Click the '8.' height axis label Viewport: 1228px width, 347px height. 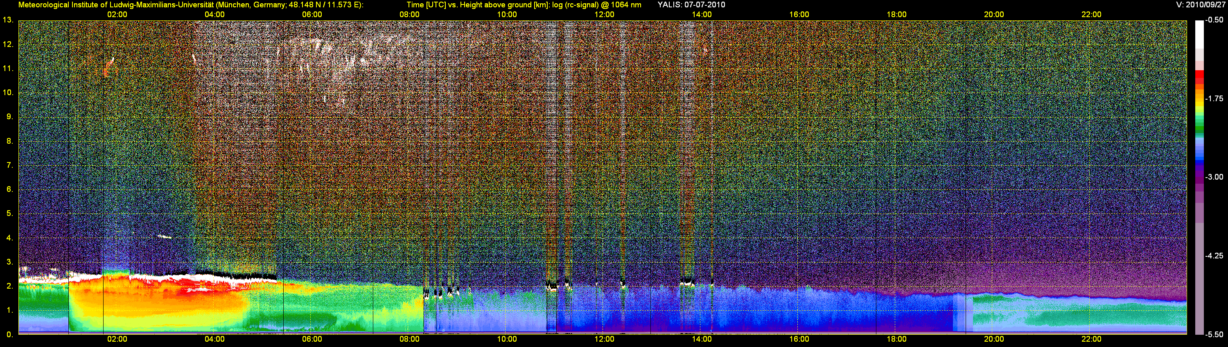[x=9, y=141]
